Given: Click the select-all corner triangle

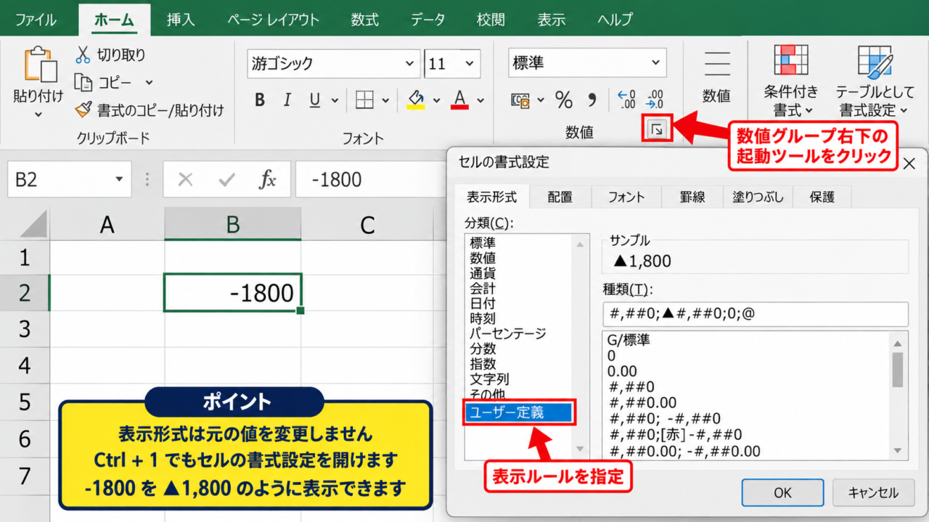Looking at the screenshot, I should pos(34,225).
